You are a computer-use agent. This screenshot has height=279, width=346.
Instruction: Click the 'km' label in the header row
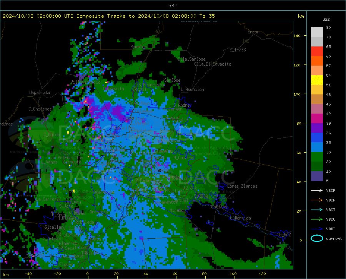pyautogui.click(x=301, y=16)
